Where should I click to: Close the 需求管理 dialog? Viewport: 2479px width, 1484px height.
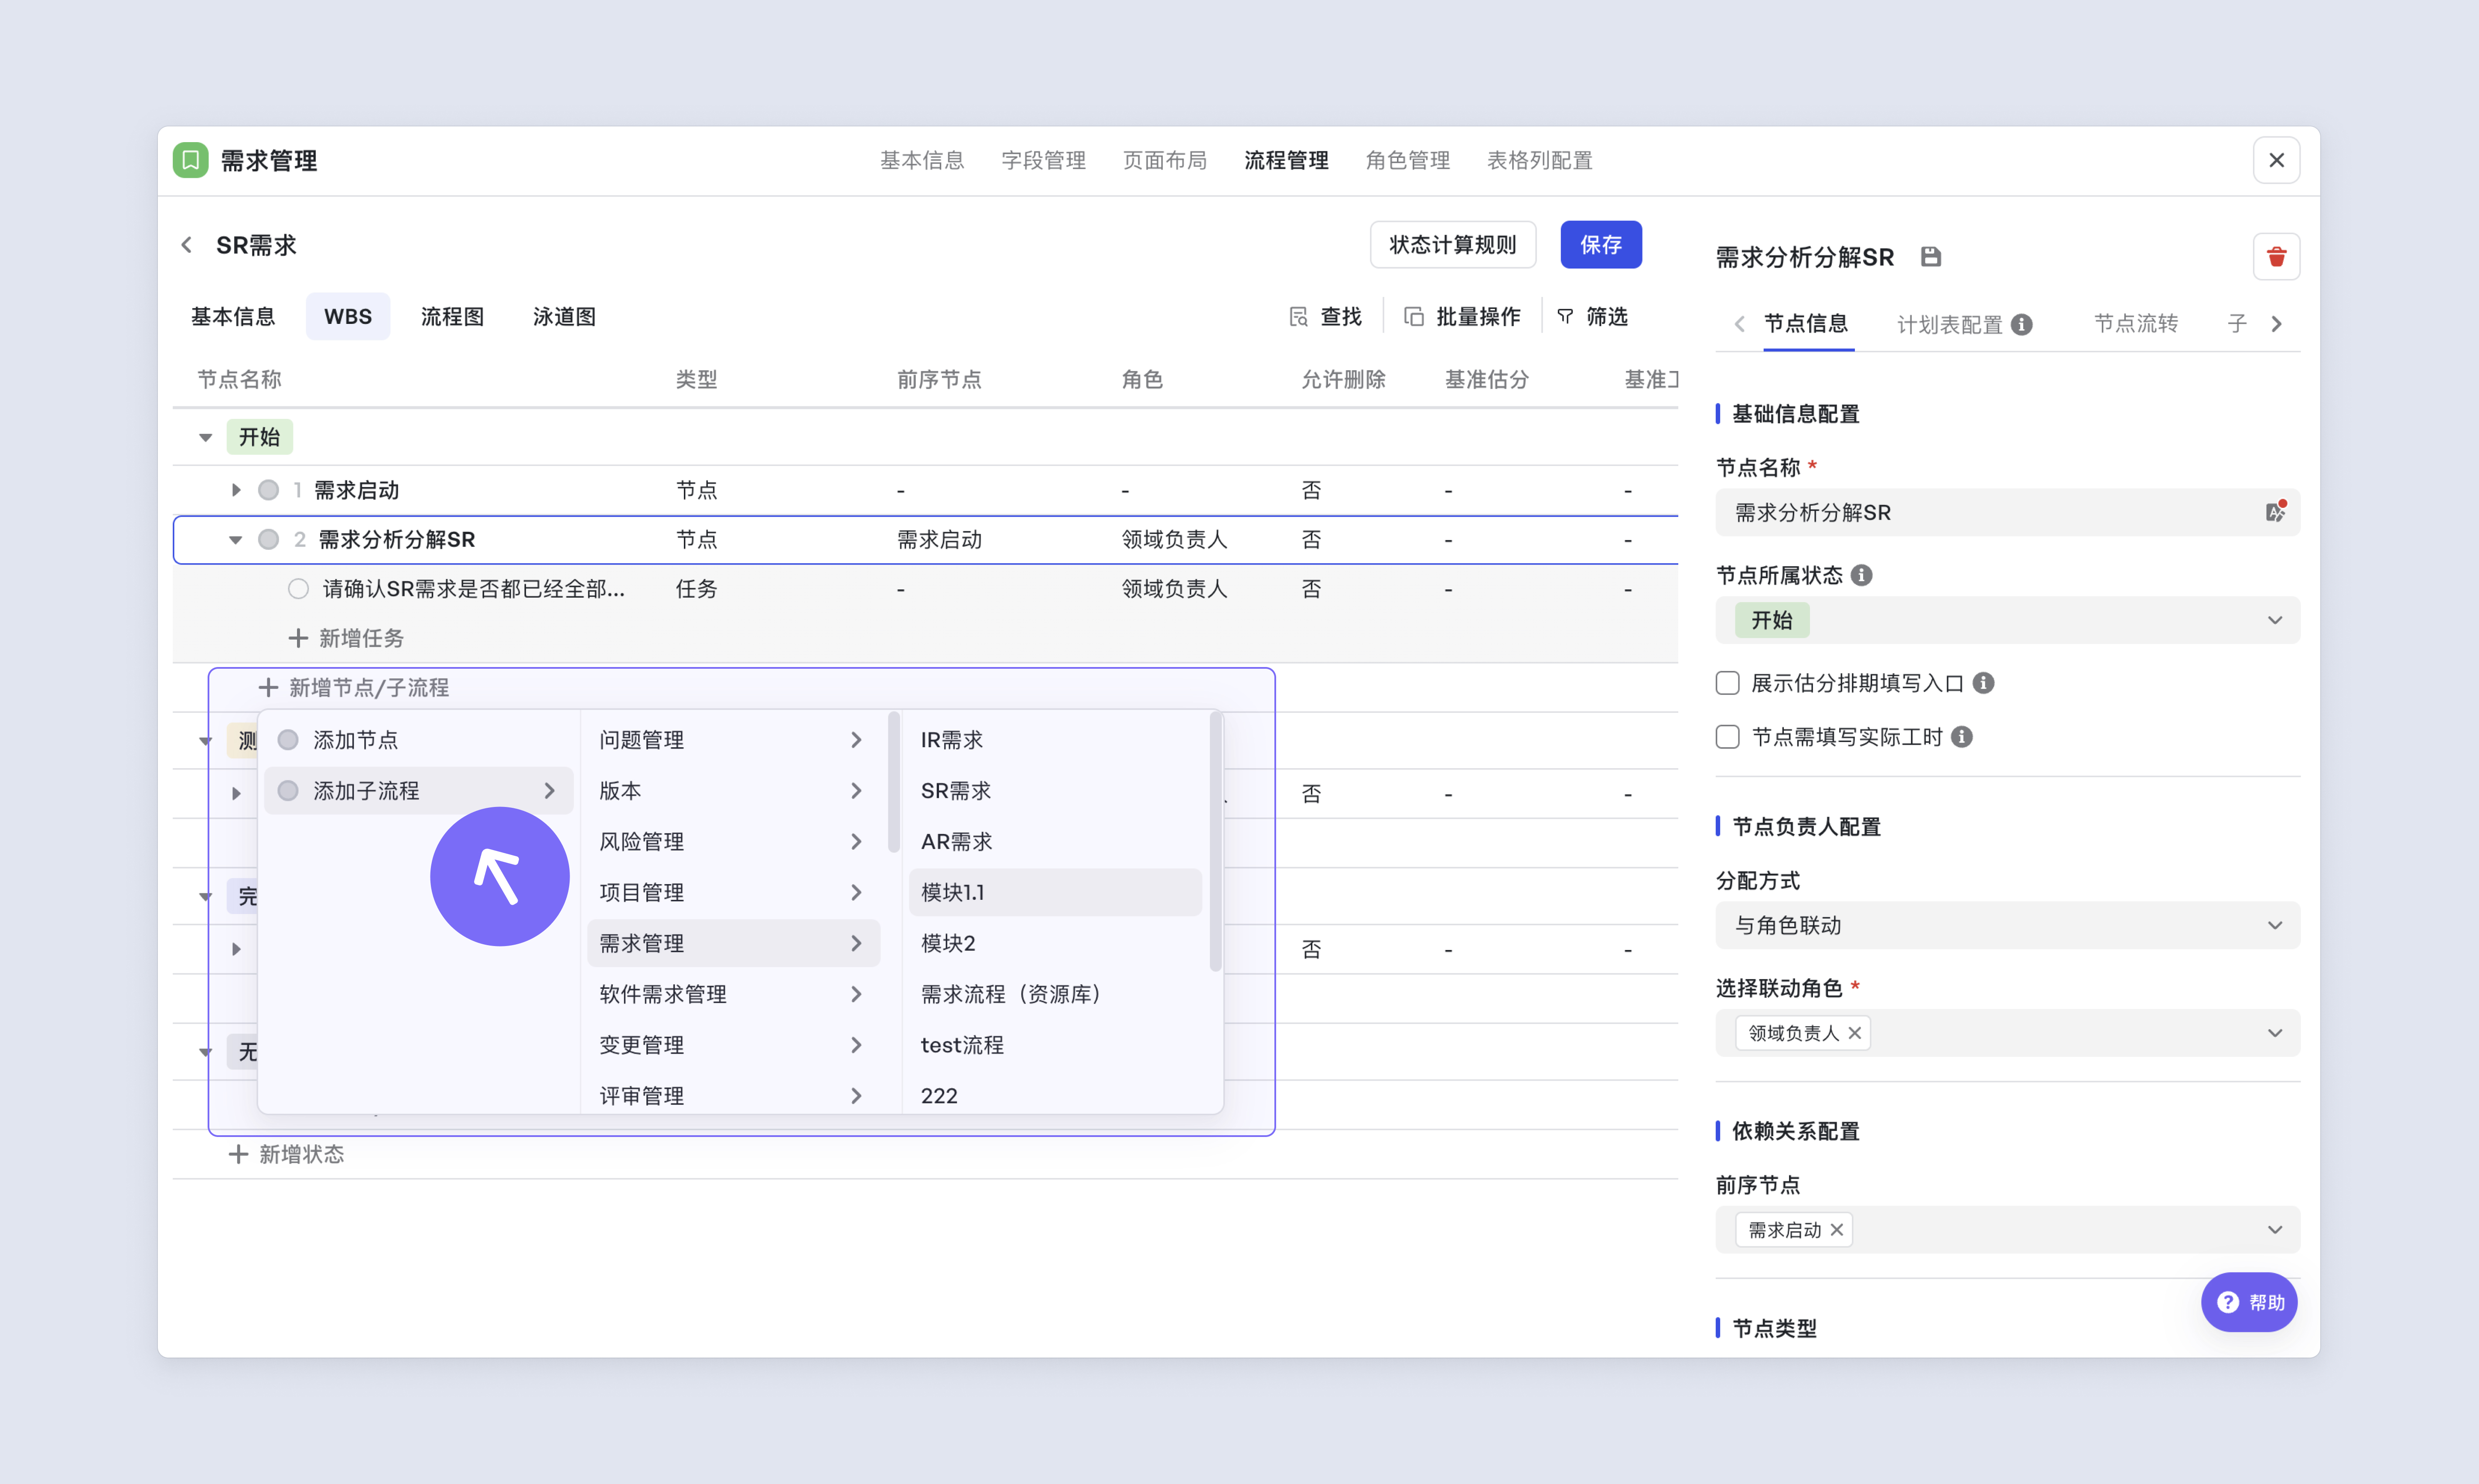(2276, 160)
